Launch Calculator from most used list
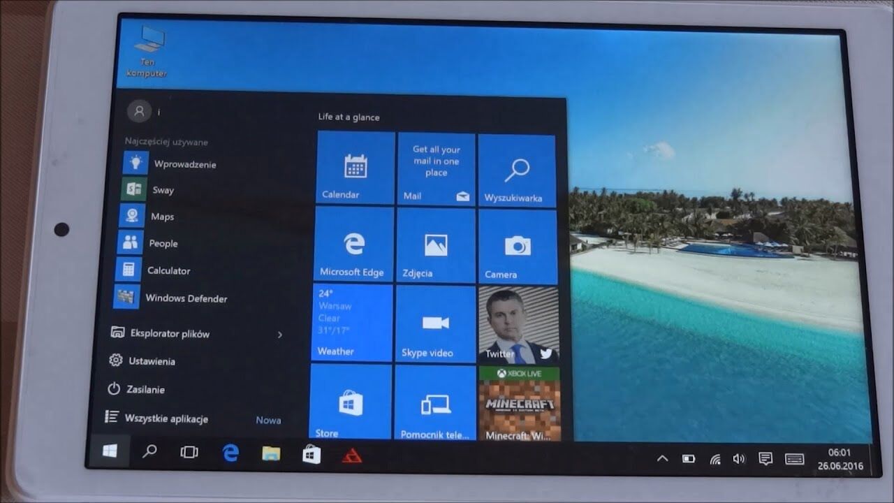The height and width of the screenshot is (503, 894). (154, 270)
